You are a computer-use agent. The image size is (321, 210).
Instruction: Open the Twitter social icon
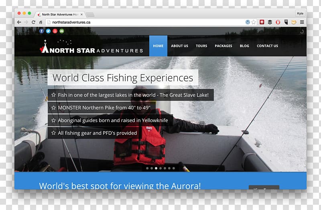tap(48, 31)
